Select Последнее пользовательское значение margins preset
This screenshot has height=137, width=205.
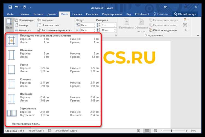pyautogui.click(x=53, y=40)
